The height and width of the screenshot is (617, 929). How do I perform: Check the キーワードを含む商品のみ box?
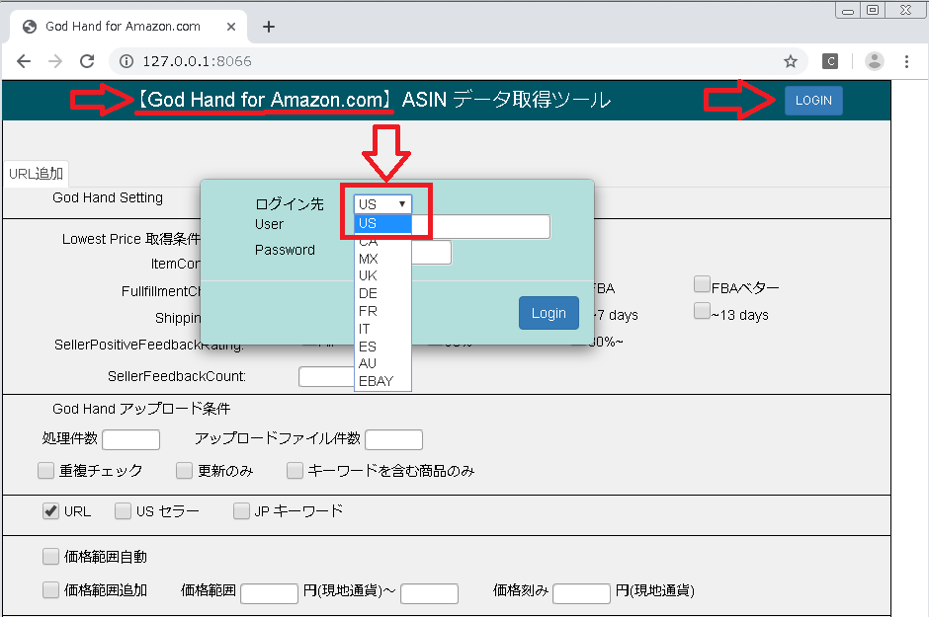click(x=295, y=470)
